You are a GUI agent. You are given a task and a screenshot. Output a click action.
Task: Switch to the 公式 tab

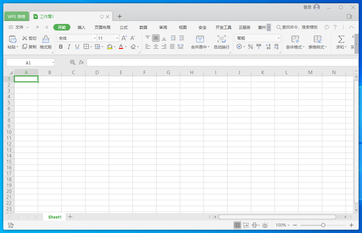[124, 28]
